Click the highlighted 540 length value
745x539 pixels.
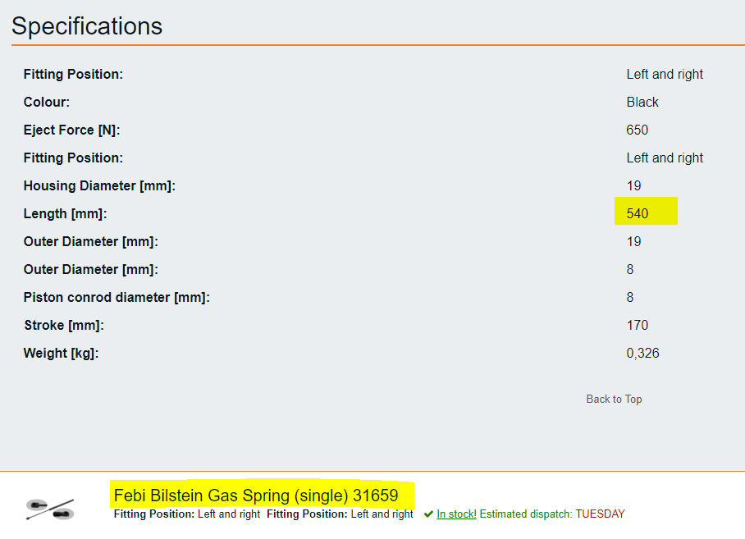click(x=638, y=213)
